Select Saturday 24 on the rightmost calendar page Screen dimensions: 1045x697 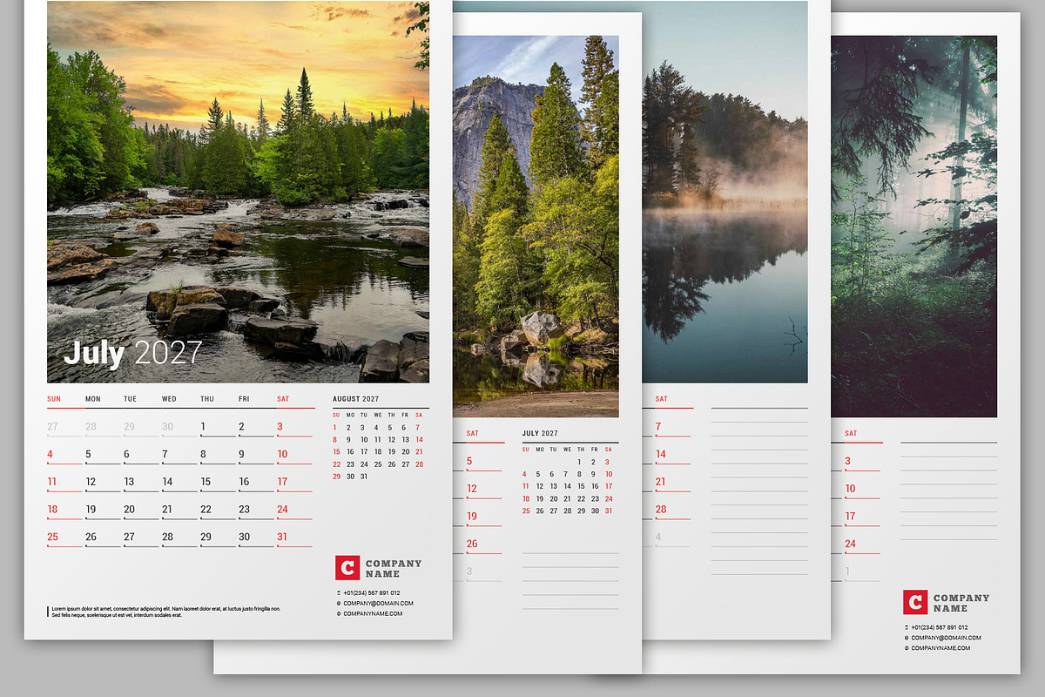tap(850, 544)
